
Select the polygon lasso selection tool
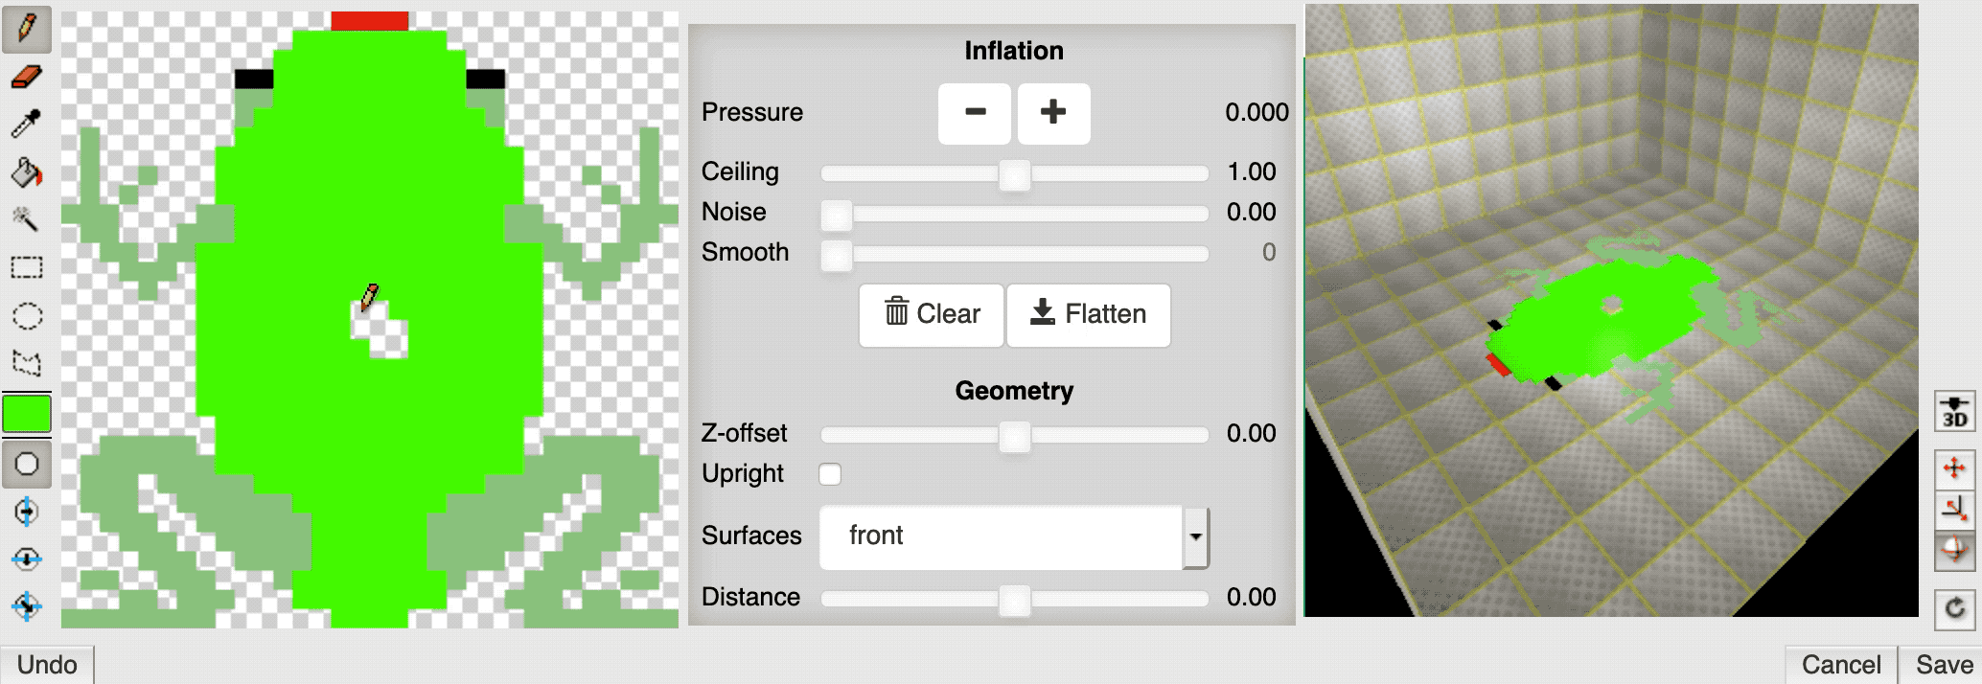coord(27,363)
